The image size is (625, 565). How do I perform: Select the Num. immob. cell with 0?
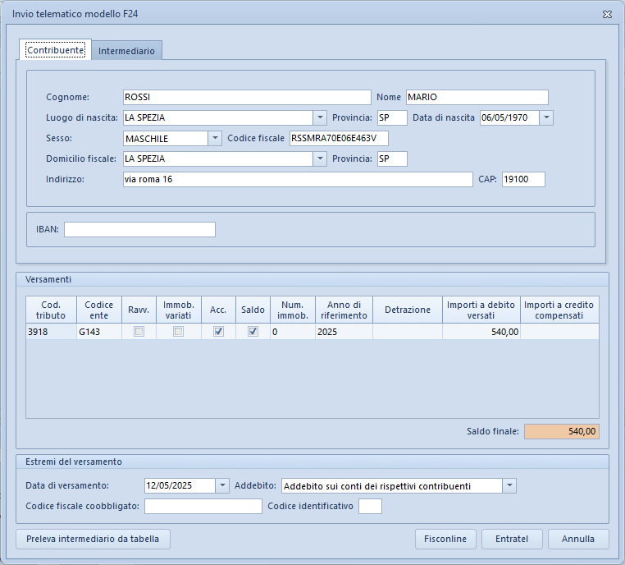[x=293, y=332]
